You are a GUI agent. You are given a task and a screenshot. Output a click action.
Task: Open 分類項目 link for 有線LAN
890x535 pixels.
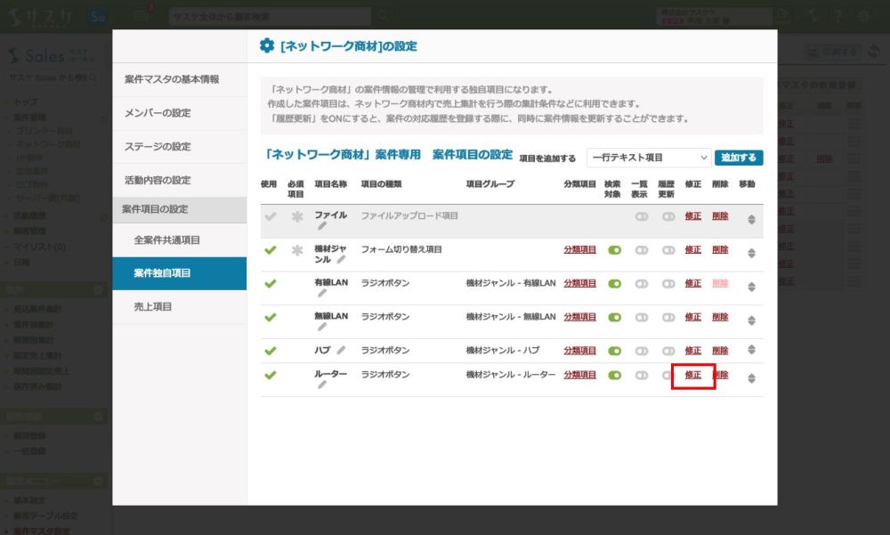pos(580,283)
